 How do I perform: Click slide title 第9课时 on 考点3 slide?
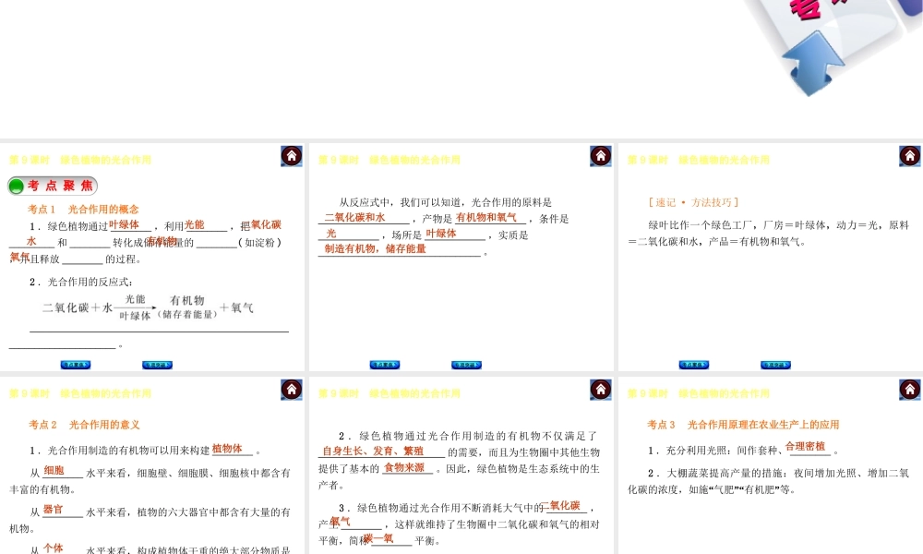tap(698, 394)
